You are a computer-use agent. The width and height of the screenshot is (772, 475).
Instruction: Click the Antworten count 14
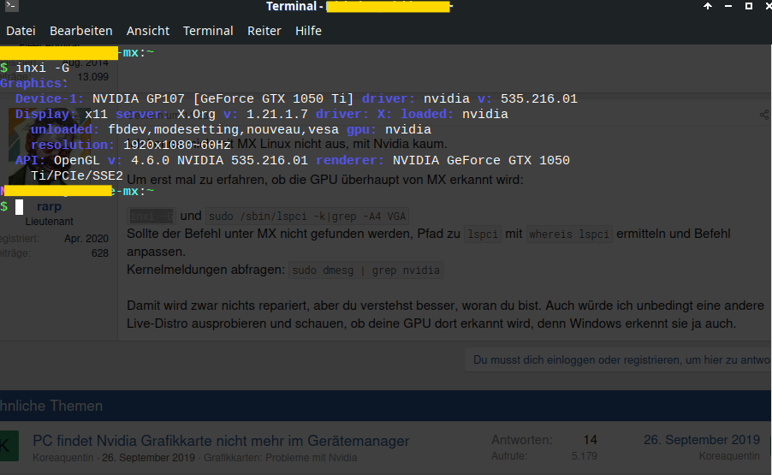(590, 440)
